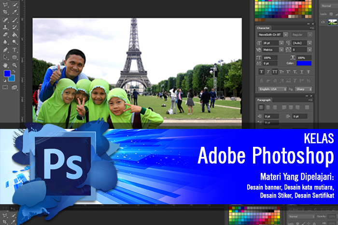Toggle All Caps in Character panel
The height and width of the screenshot is (225, 338).
click(275, 72)
